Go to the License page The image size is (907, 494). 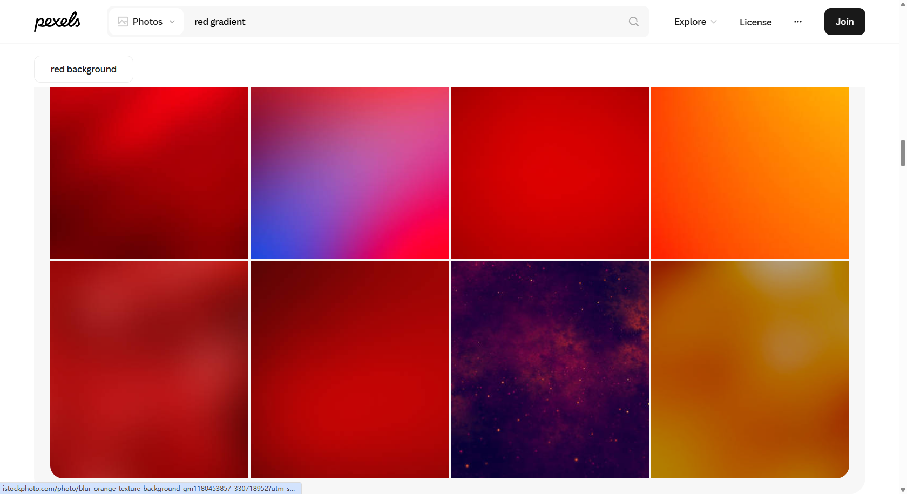(755, 22)
